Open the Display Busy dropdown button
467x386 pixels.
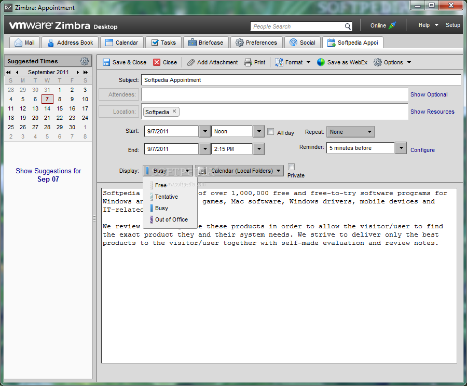[x=168, y=171]
